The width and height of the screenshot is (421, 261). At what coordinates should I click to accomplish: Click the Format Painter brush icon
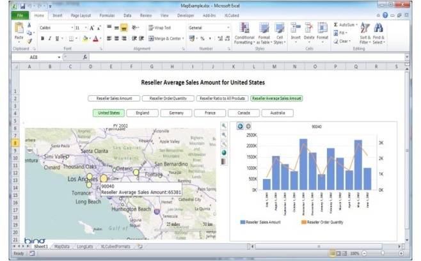coord(29,41)
